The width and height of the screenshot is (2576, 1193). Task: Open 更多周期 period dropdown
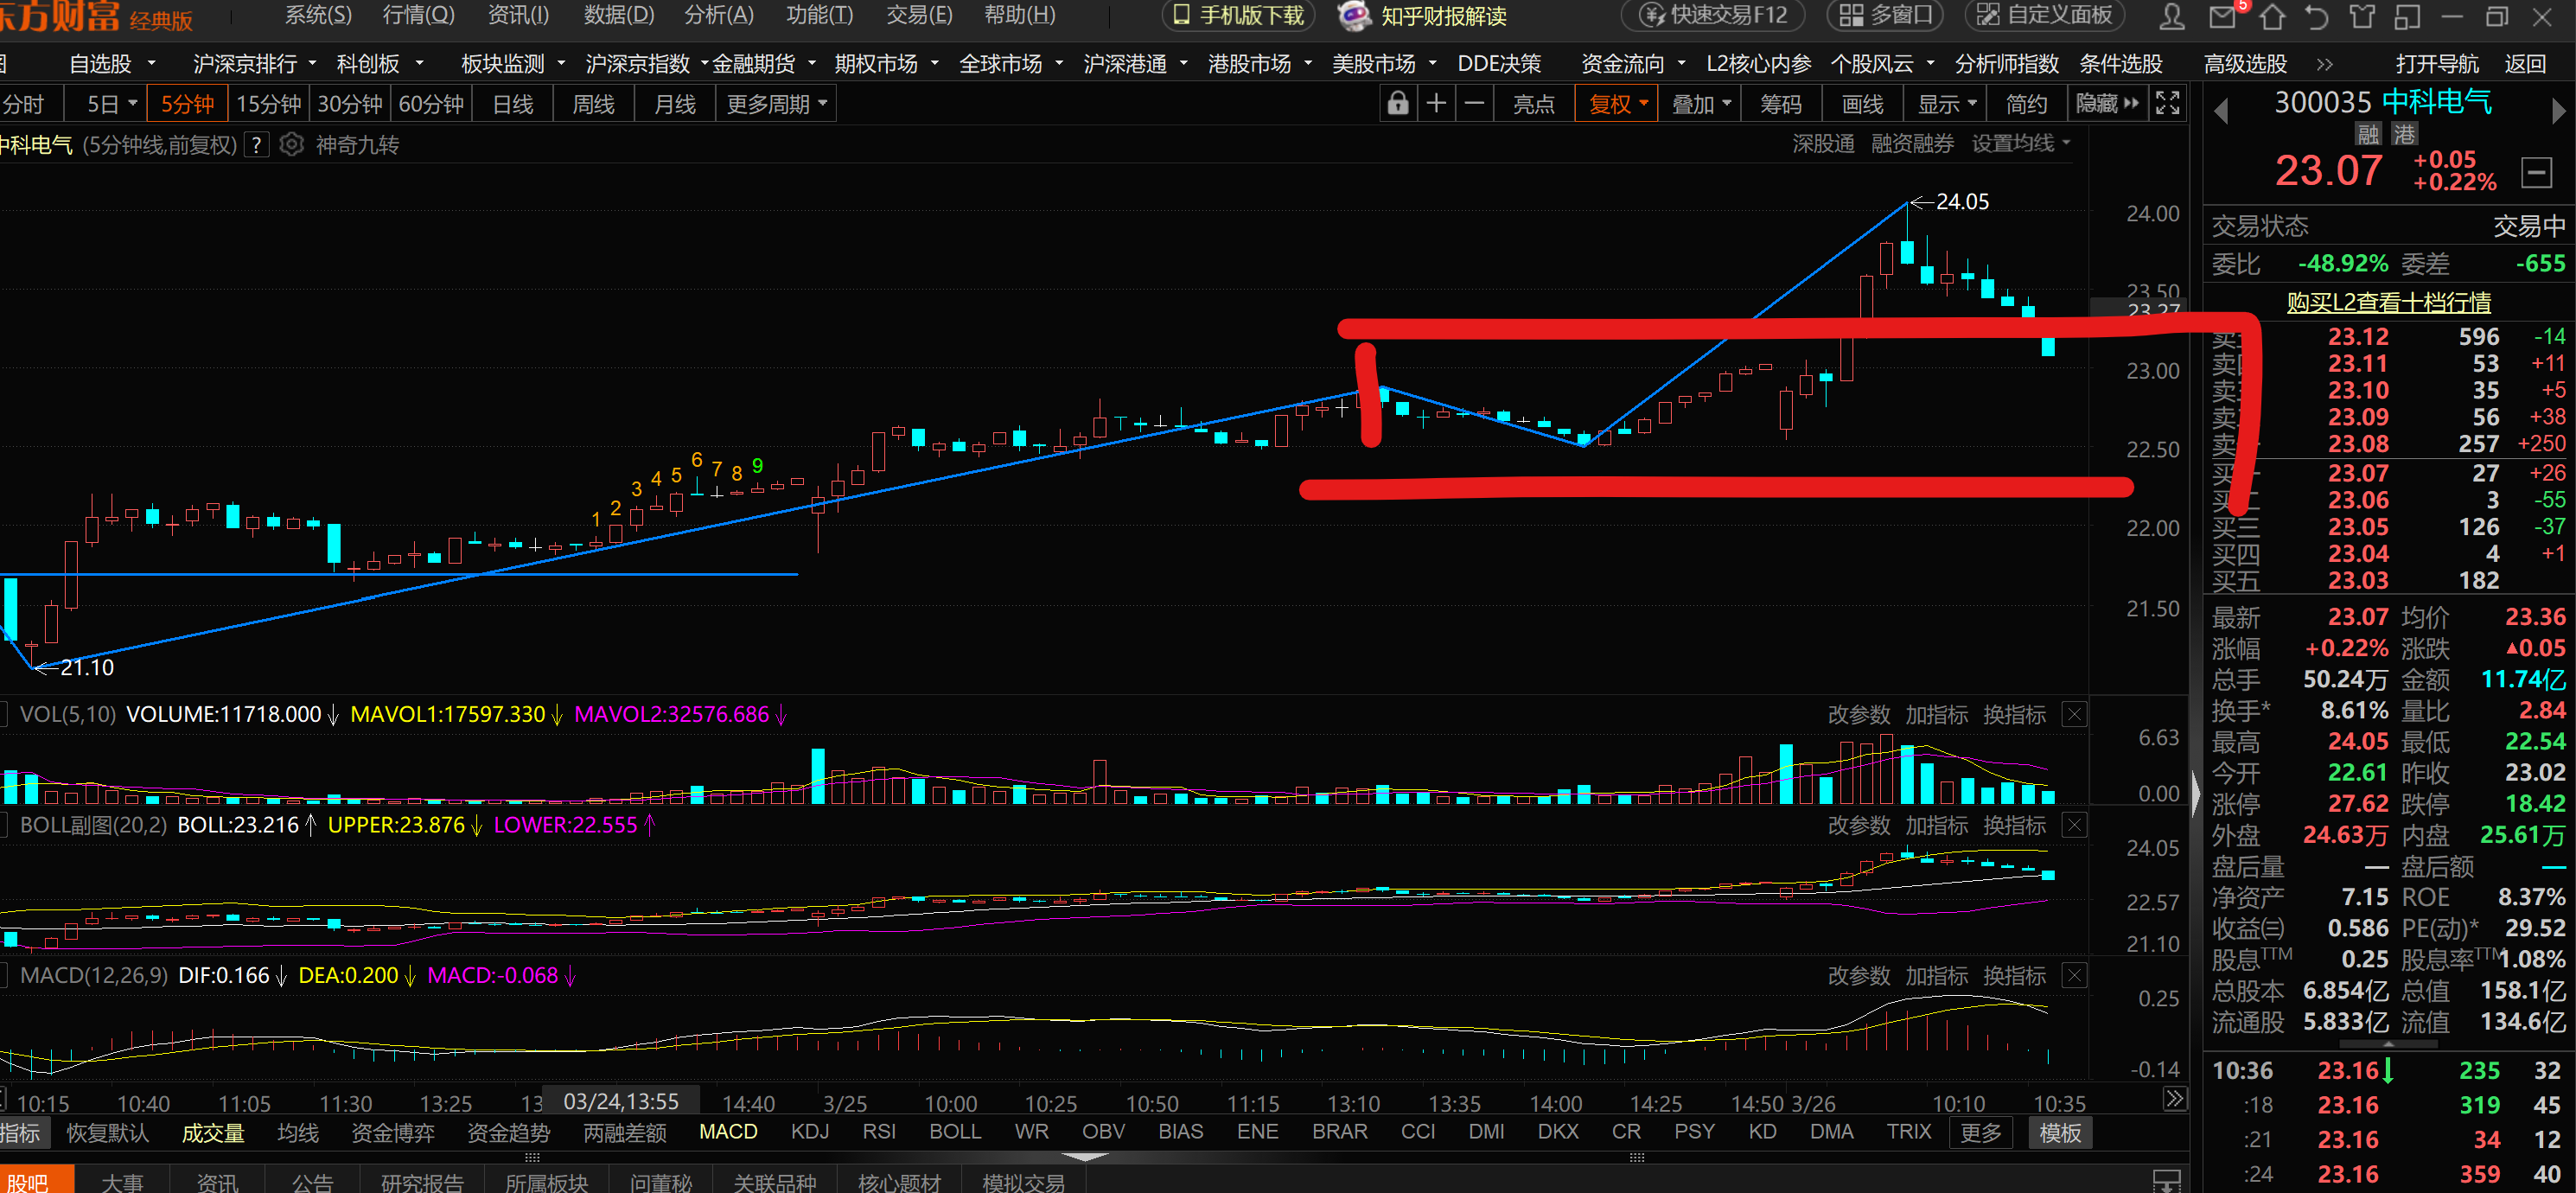coord(776,104)
